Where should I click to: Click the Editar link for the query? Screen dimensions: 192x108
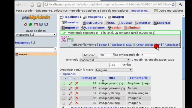[x=103, y=45]
